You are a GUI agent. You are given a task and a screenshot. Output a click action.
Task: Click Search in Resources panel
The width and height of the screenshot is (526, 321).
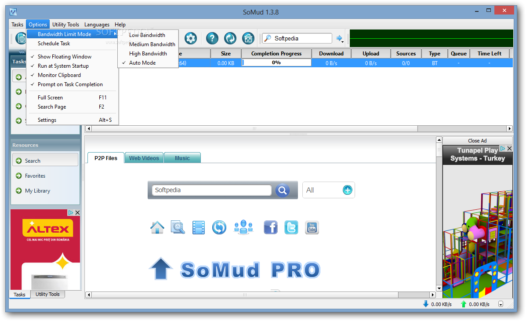coord(45,160)
